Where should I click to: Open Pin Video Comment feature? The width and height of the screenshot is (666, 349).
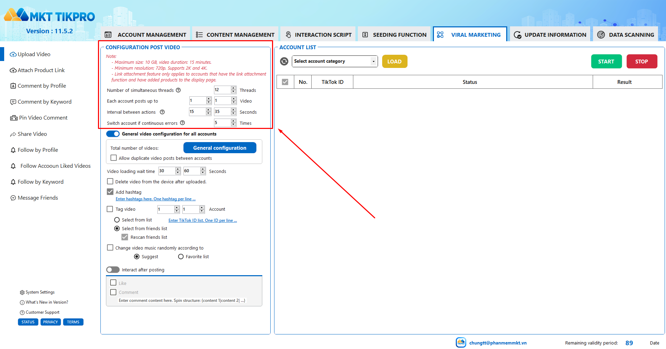(x=39, y=118)
